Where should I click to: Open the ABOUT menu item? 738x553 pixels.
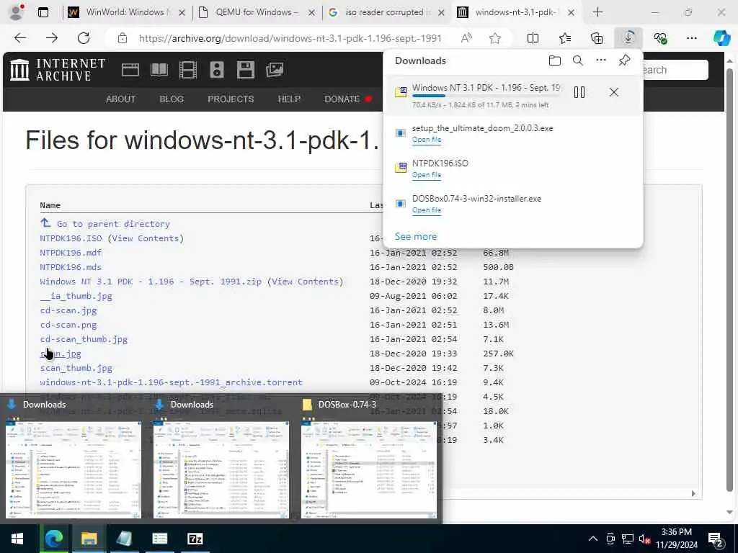[x=120, y=99]
